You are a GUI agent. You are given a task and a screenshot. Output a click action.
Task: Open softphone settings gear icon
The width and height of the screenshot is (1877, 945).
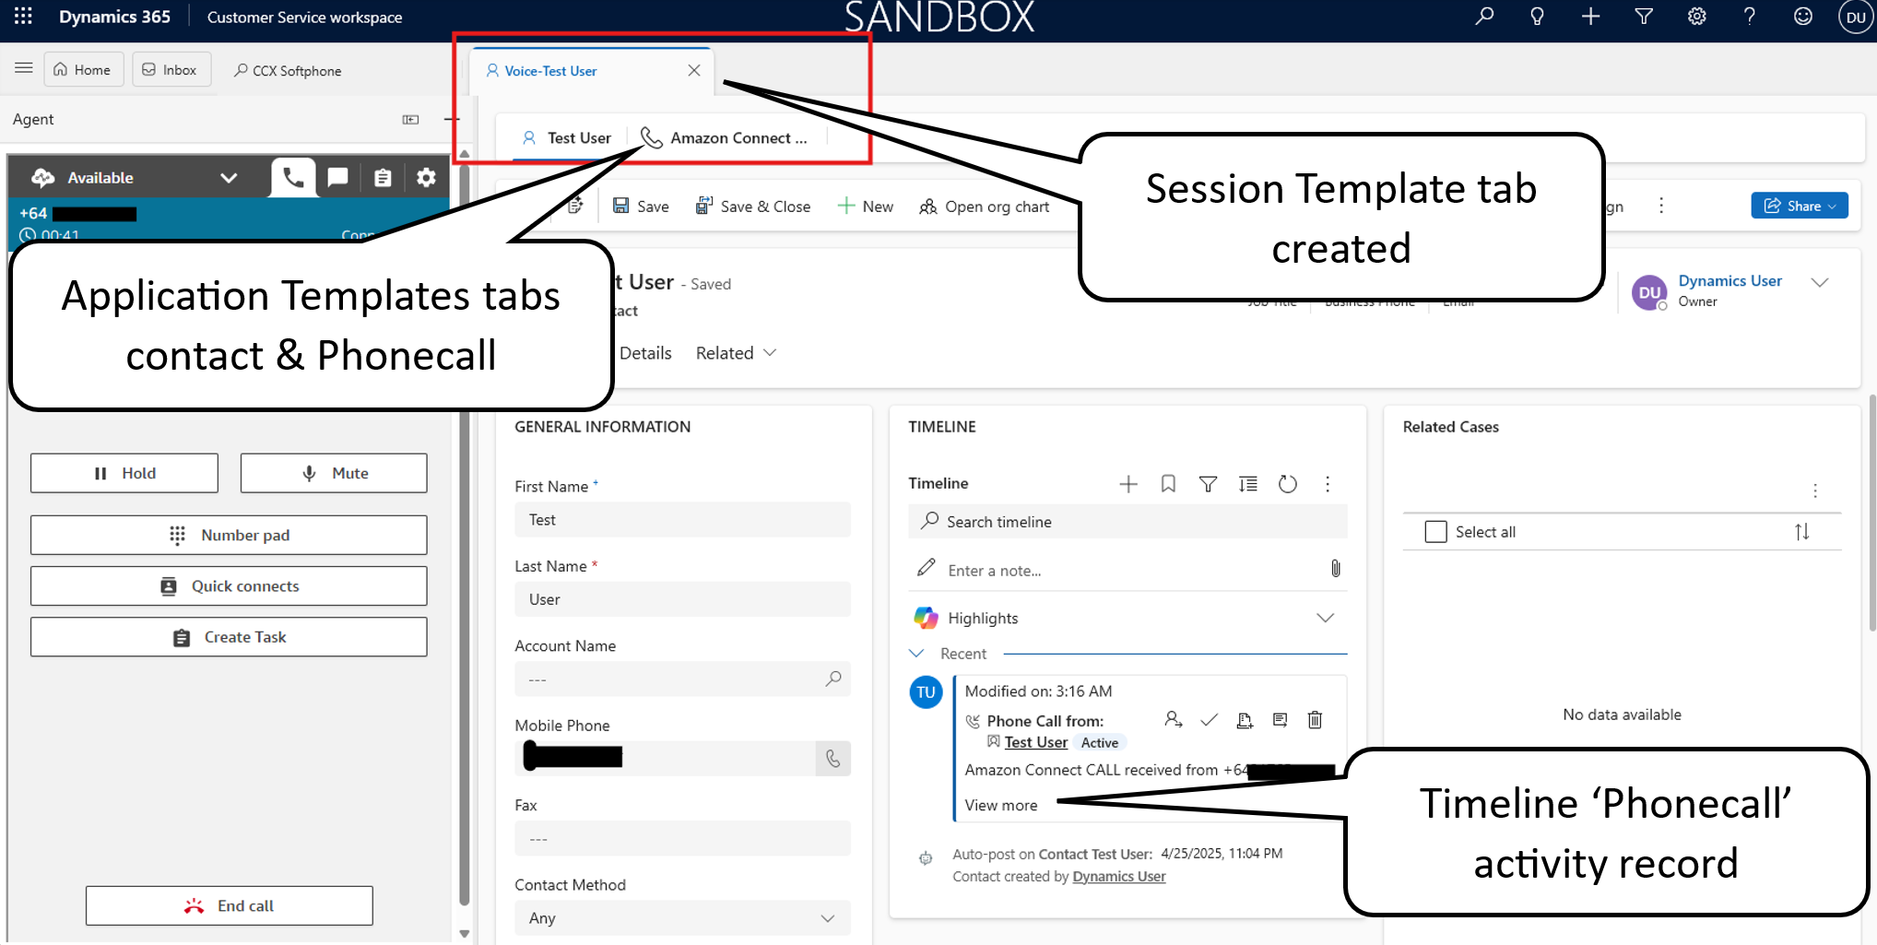(x=426, y=177)
